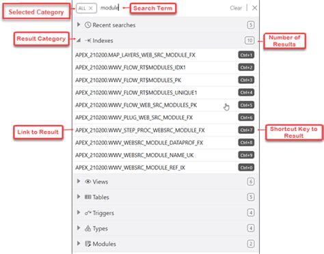This screenshot has height=254, width=324.
Task: Expand the Tables result category
Action: click(79, 197)
